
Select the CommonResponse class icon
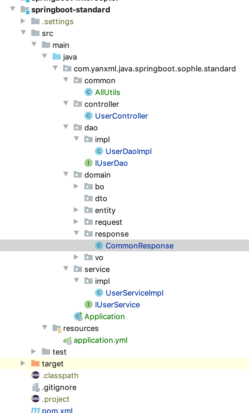[x=99, y=245]
